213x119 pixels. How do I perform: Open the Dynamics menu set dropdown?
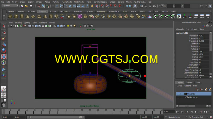tap(10, 6)
